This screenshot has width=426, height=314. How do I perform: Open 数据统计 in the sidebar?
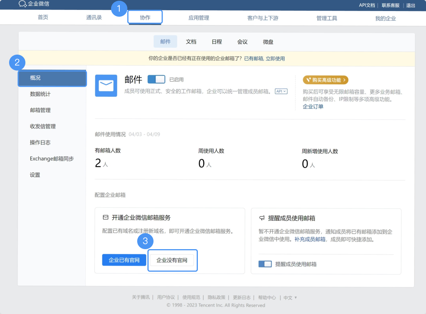coord(40,94)
